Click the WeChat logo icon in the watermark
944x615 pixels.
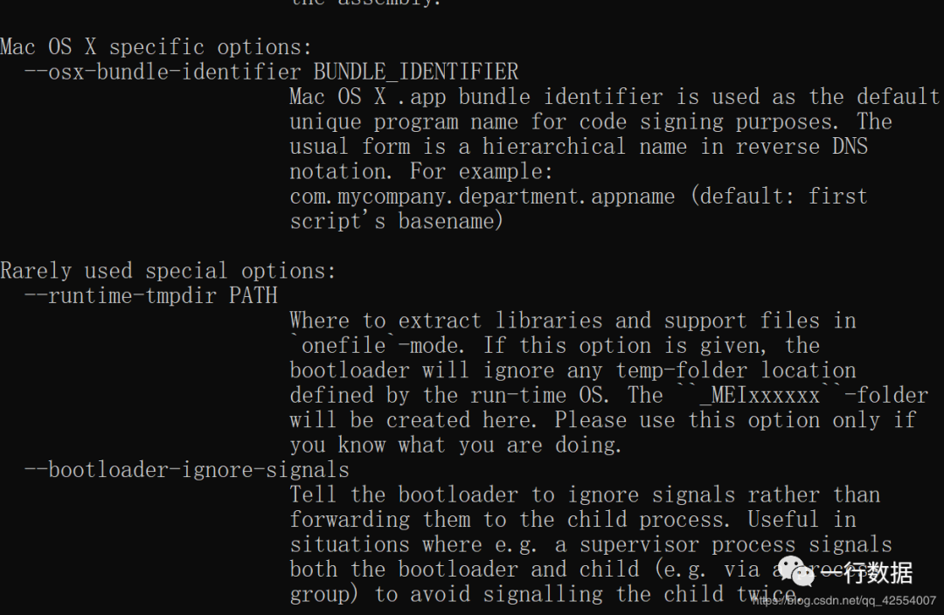pos(796,572)
